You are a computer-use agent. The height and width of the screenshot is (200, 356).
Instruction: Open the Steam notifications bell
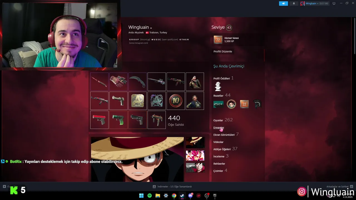[x=294, y=3]
